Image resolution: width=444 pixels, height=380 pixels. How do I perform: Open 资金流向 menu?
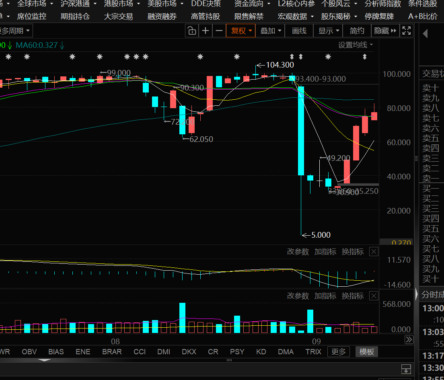click(252, 4)
